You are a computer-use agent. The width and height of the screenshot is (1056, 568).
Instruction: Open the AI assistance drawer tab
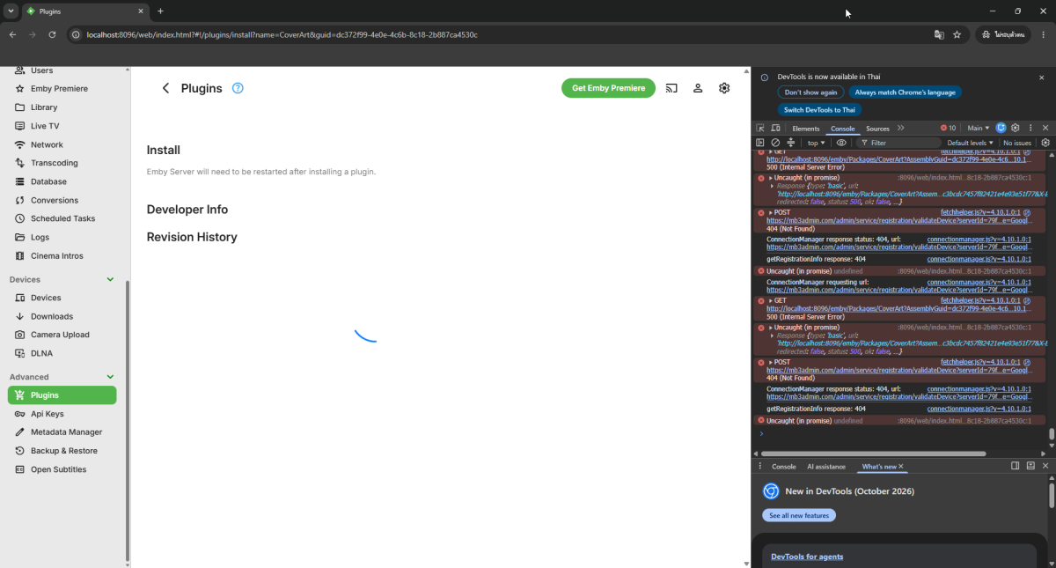826,467
